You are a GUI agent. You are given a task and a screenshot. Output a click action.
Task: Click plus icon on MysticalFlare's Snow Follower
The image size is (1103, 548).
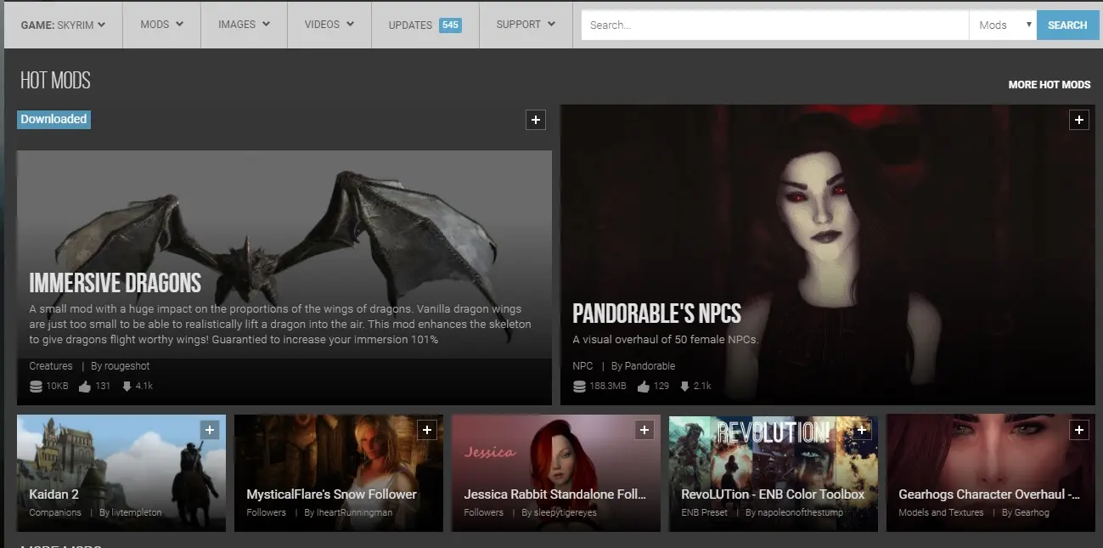coord(427,431)
